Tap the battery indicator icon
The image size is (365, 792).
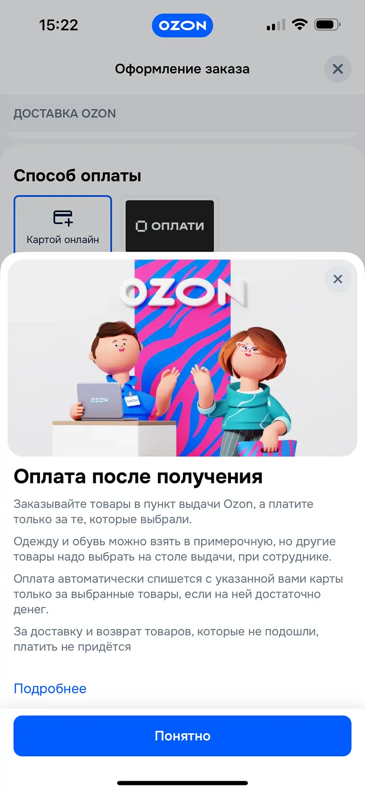tap(327, 25)
